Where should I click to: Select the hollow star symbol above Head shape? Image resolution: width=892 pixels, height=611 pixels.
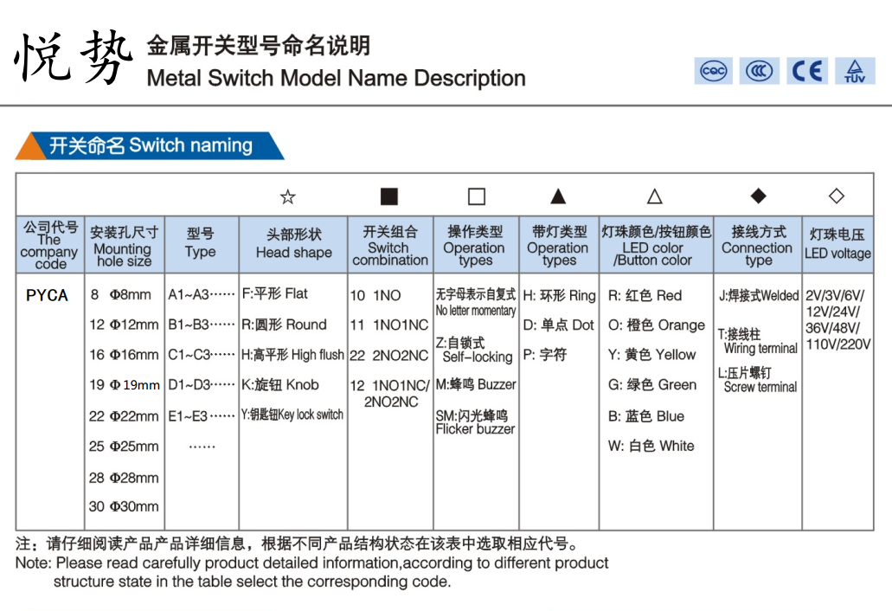pyautogui.click(x=288, y=196)
